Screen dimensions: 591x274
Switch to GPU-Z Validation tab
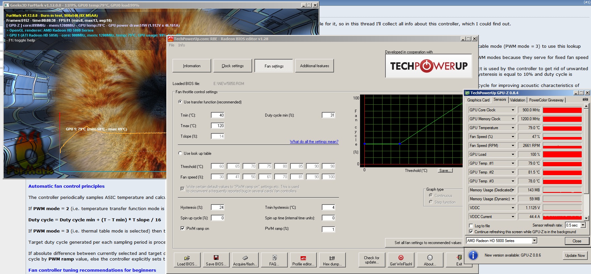(x=517, y=100)
